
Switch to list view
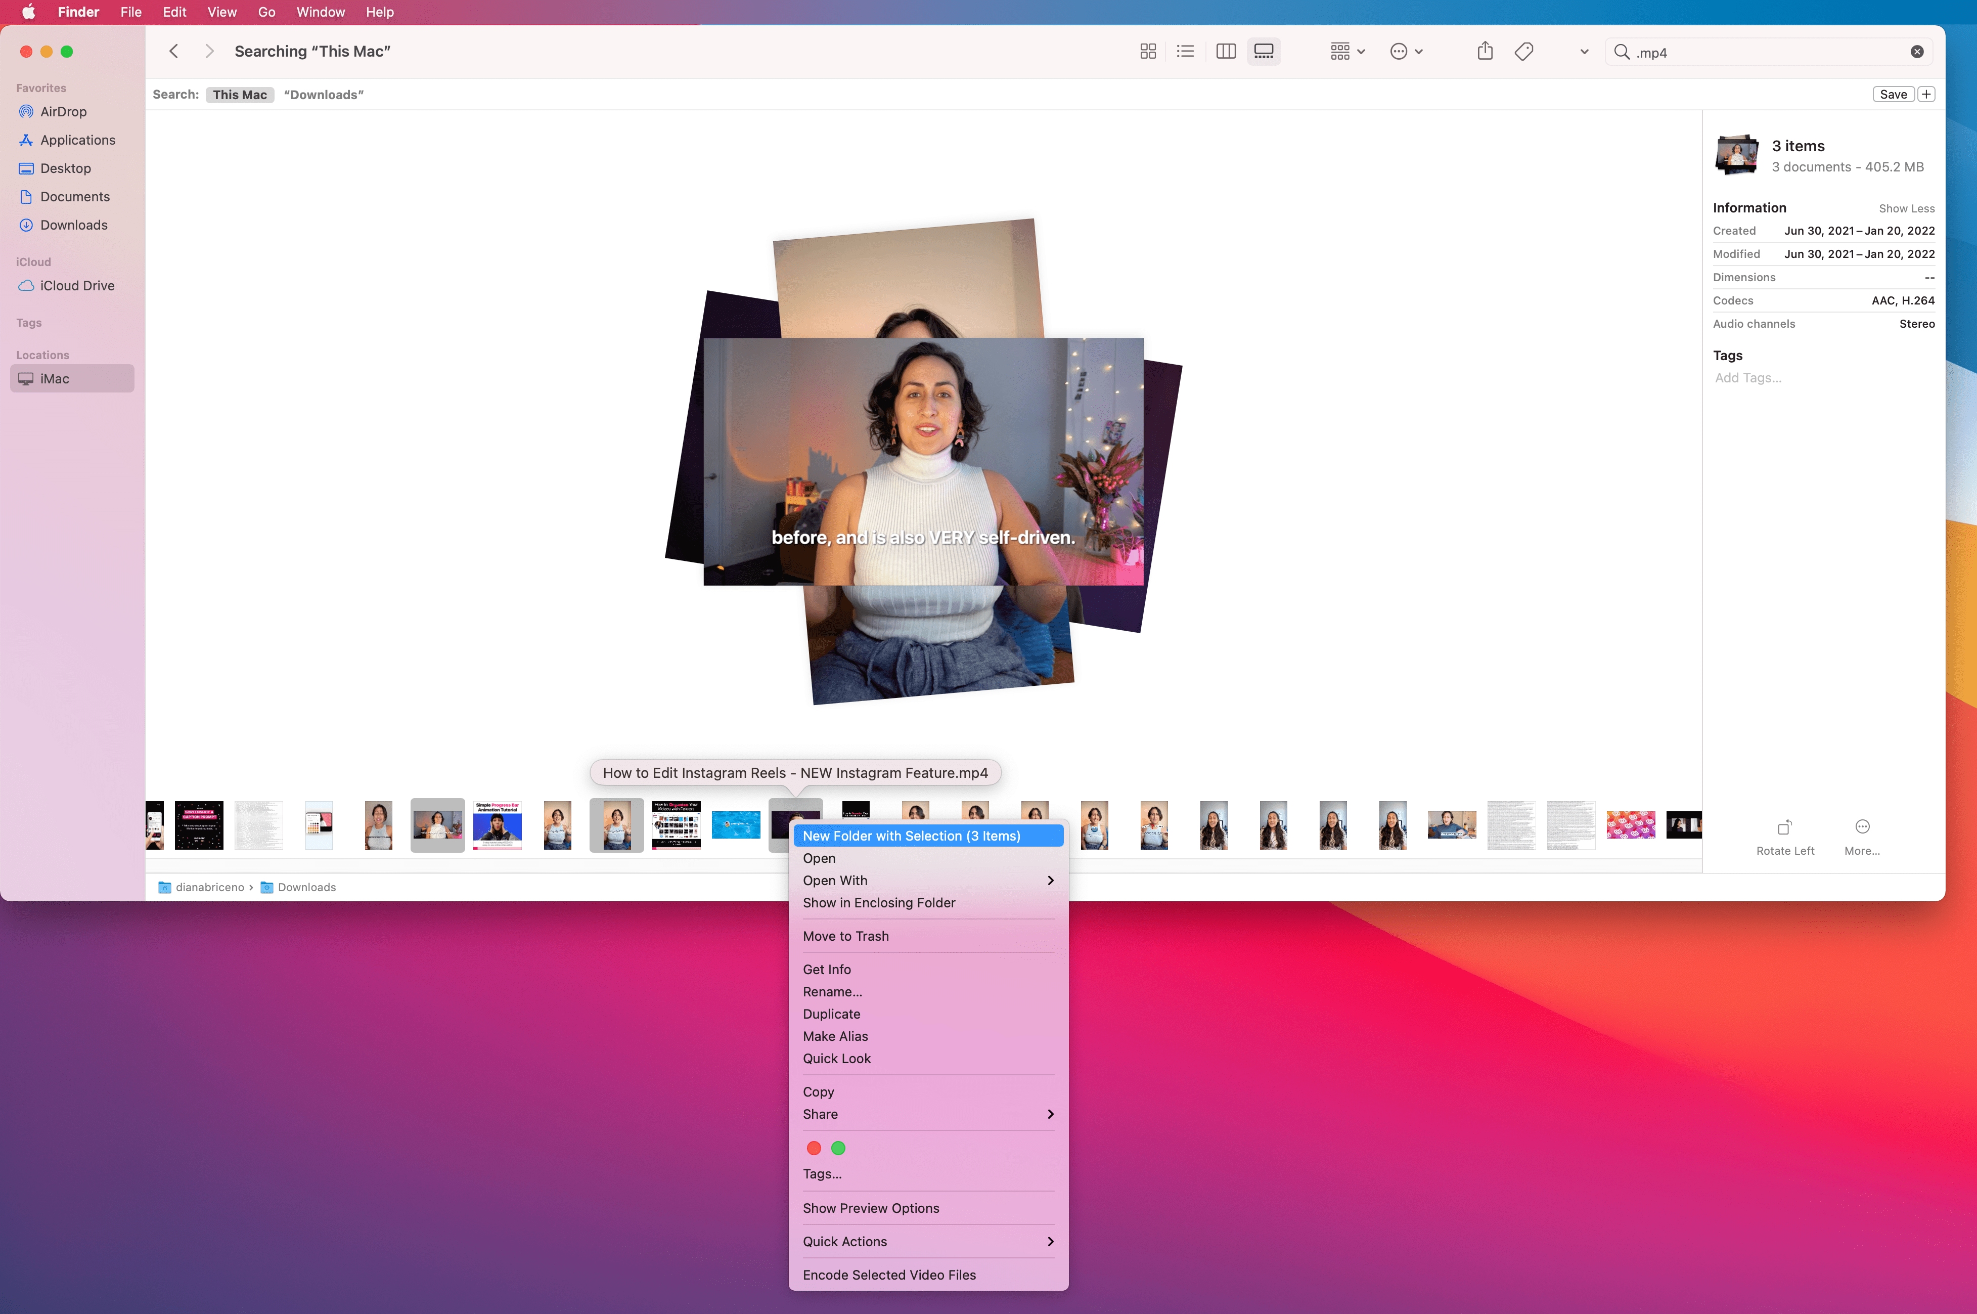(1185, 52)
